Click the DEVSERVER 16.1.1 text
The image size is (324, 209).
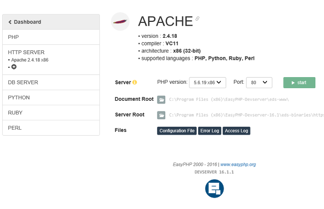[x=214, y=172]
